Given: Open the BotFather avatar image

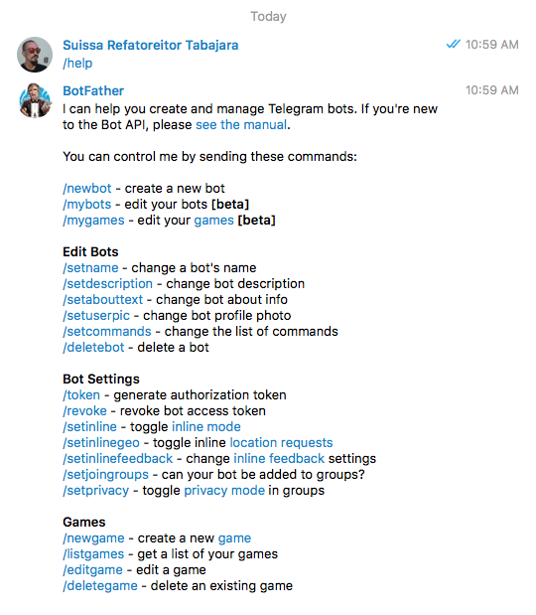Looking at the screenshot, I should click(35, 100).
